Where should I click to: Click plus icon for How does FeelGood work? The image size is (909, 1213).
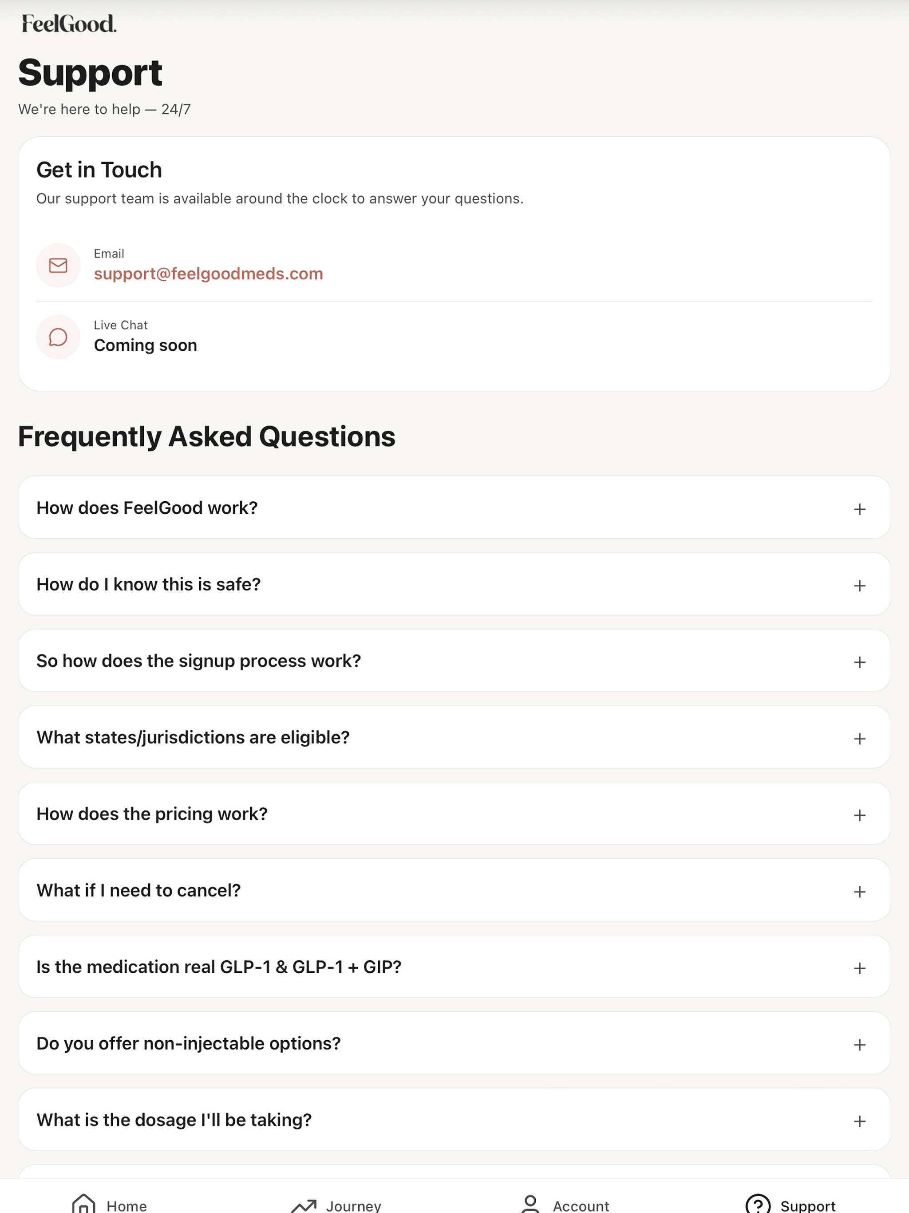860,509
